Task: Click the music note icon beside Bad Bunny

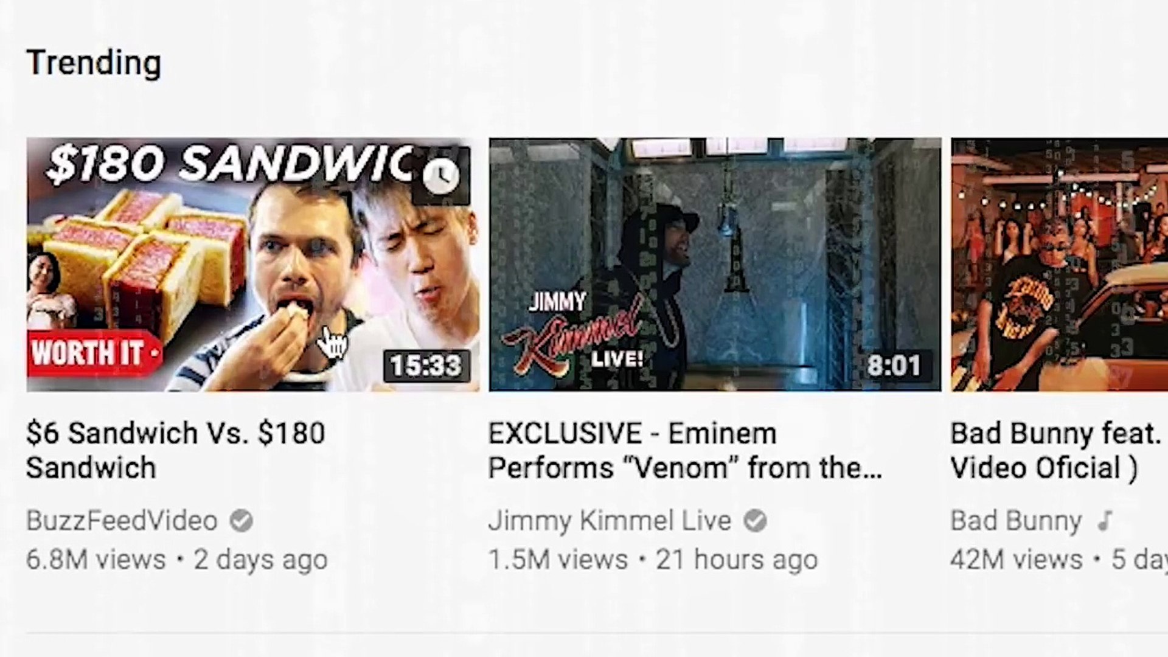Action: click(x=1105, y=521)
